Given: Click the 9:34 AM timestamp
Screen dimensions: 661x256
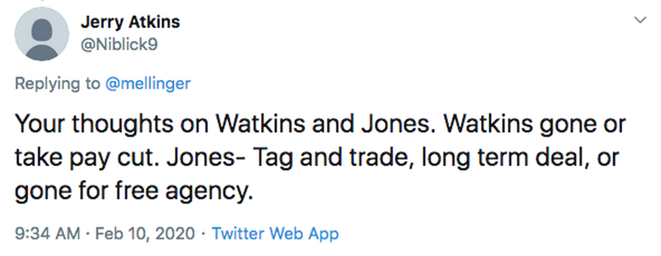Looking at the screenshot, I should pyautogui.click(x=46, y=234).
